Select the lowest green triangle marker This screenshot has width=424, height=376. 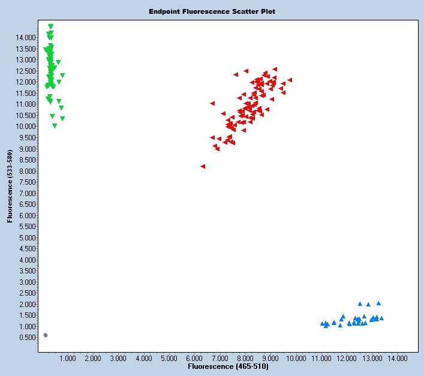[55, 126]
